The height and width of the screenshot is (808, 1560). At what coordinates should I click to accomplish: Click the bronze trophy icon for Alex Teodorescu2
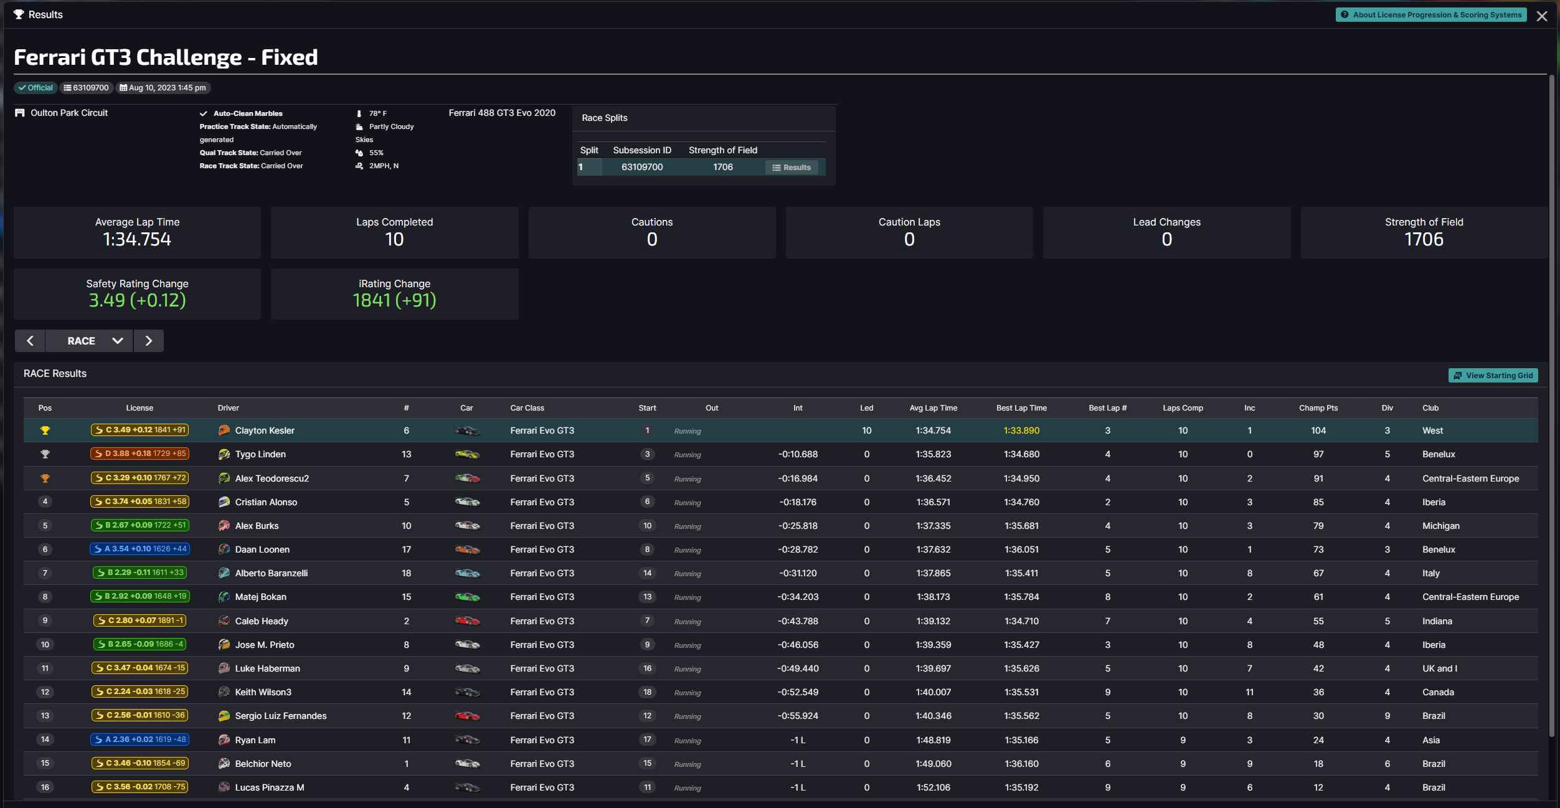coord(45,478)
